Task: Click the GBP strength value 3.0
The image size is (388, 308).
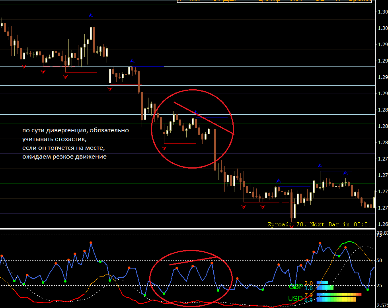Action: click(308, 288)
